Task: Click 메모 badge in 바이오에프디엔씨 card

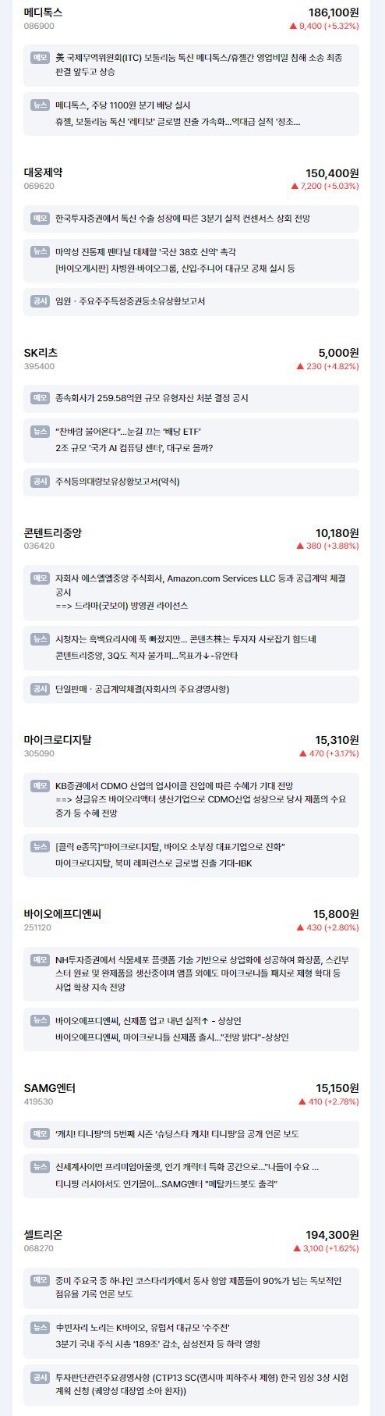Action: coord(40,959)
